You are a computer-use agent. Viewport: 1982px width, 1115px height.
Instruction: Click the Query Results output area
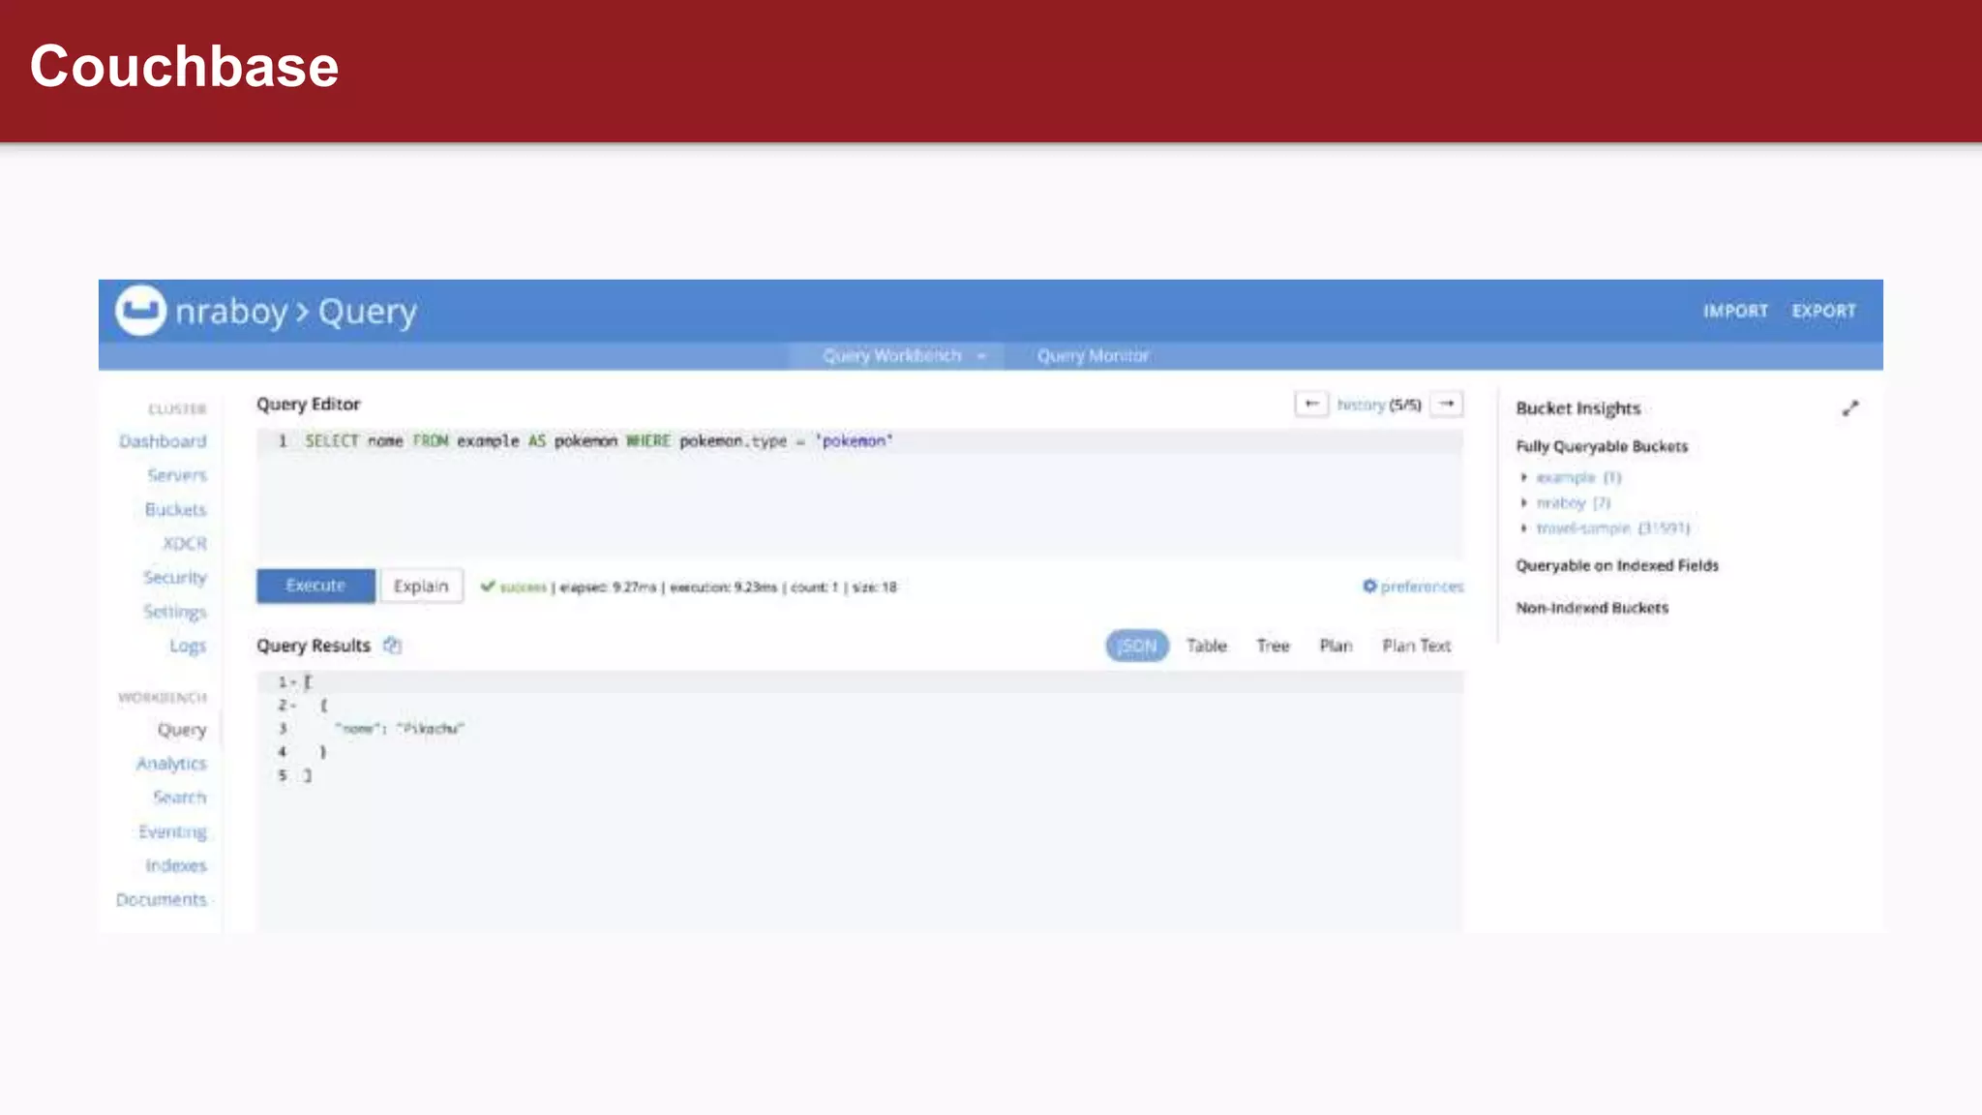pos(859,800)
